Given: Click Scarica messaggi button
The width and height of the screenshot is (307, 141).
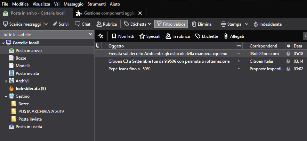Looking at the screenshot, I should [x=22, y=24].
